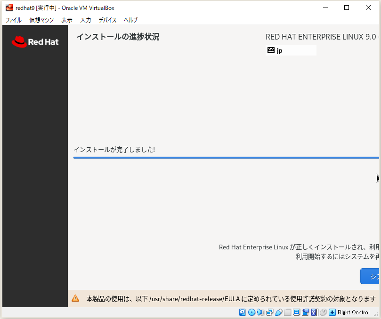Click the recording status icon
This screenshot has width=381, height=319.
[x=306, y=312]
